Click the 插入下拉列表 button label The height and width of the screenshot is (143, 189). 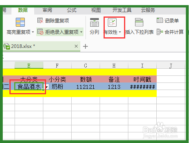[x=139, y=32]
